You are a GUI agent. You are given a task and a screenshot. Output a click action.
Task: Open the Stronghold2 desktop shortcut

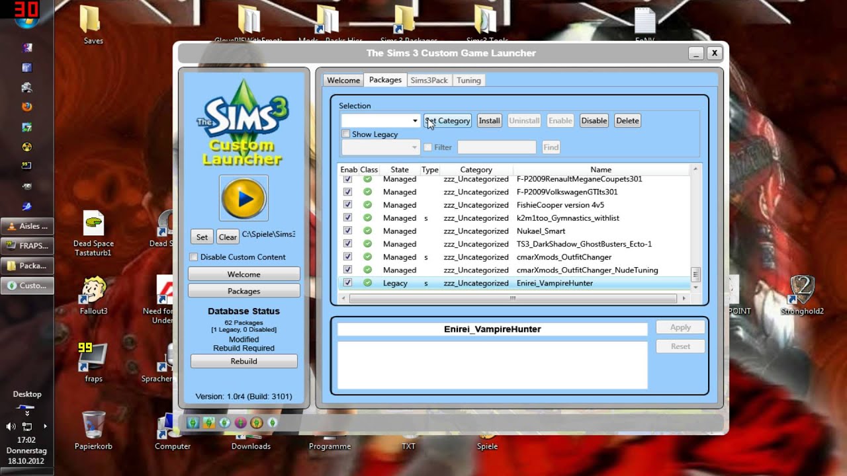click(x=802, y=296)
